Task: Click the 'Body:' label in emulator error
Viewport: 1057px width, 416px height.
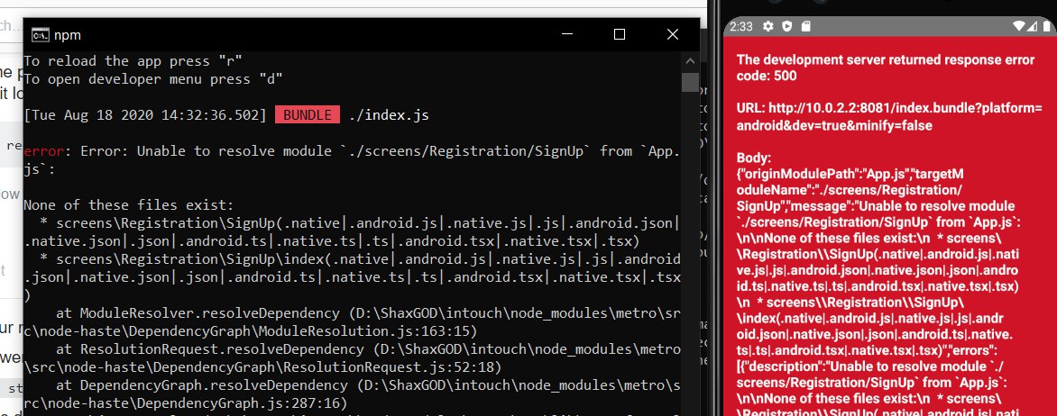Action: click(x=753, y=158)
